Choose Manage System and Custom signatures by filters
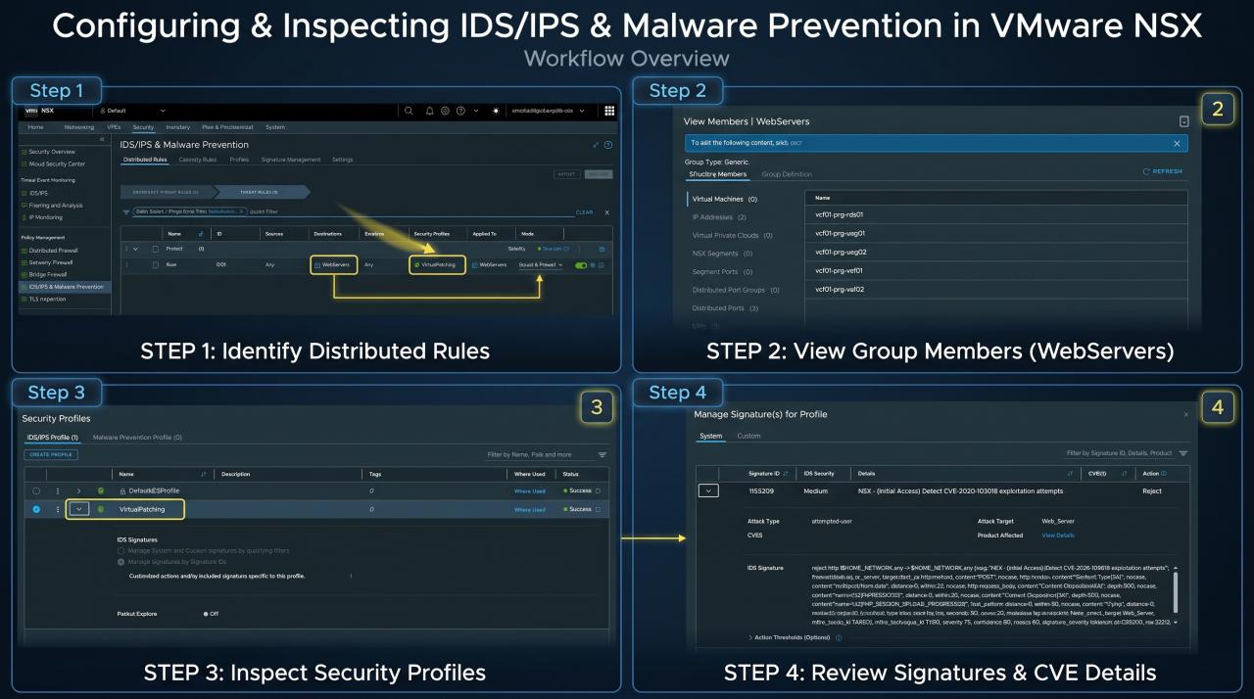This screenshot has height=699, width=1254. tap(121, 551)
